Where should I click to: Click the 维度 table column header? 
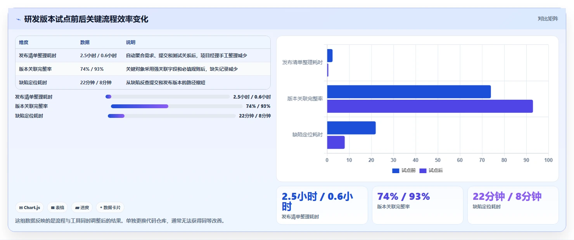pos(24,43)
